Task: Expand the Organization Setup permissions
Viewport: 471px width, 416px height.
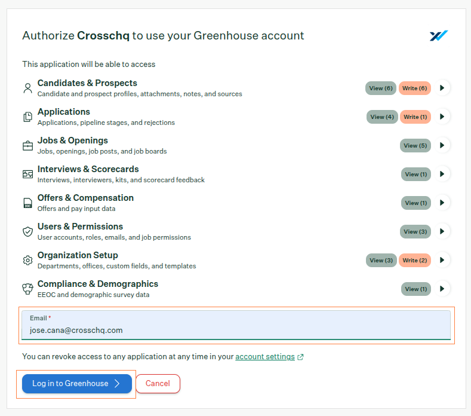Action: 442,260
